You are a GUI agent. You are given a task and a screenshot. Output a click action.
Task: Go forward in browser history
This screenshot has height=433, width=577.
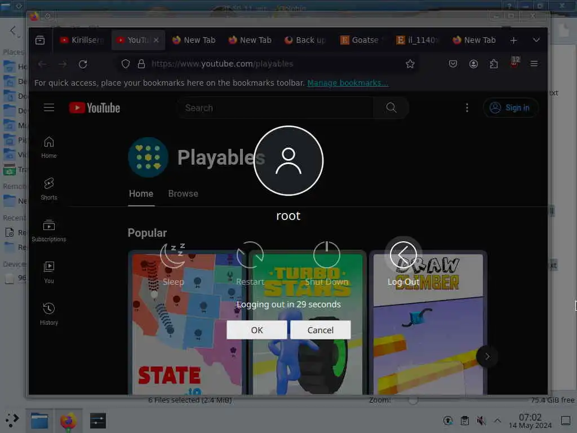(x=63, y=64)
